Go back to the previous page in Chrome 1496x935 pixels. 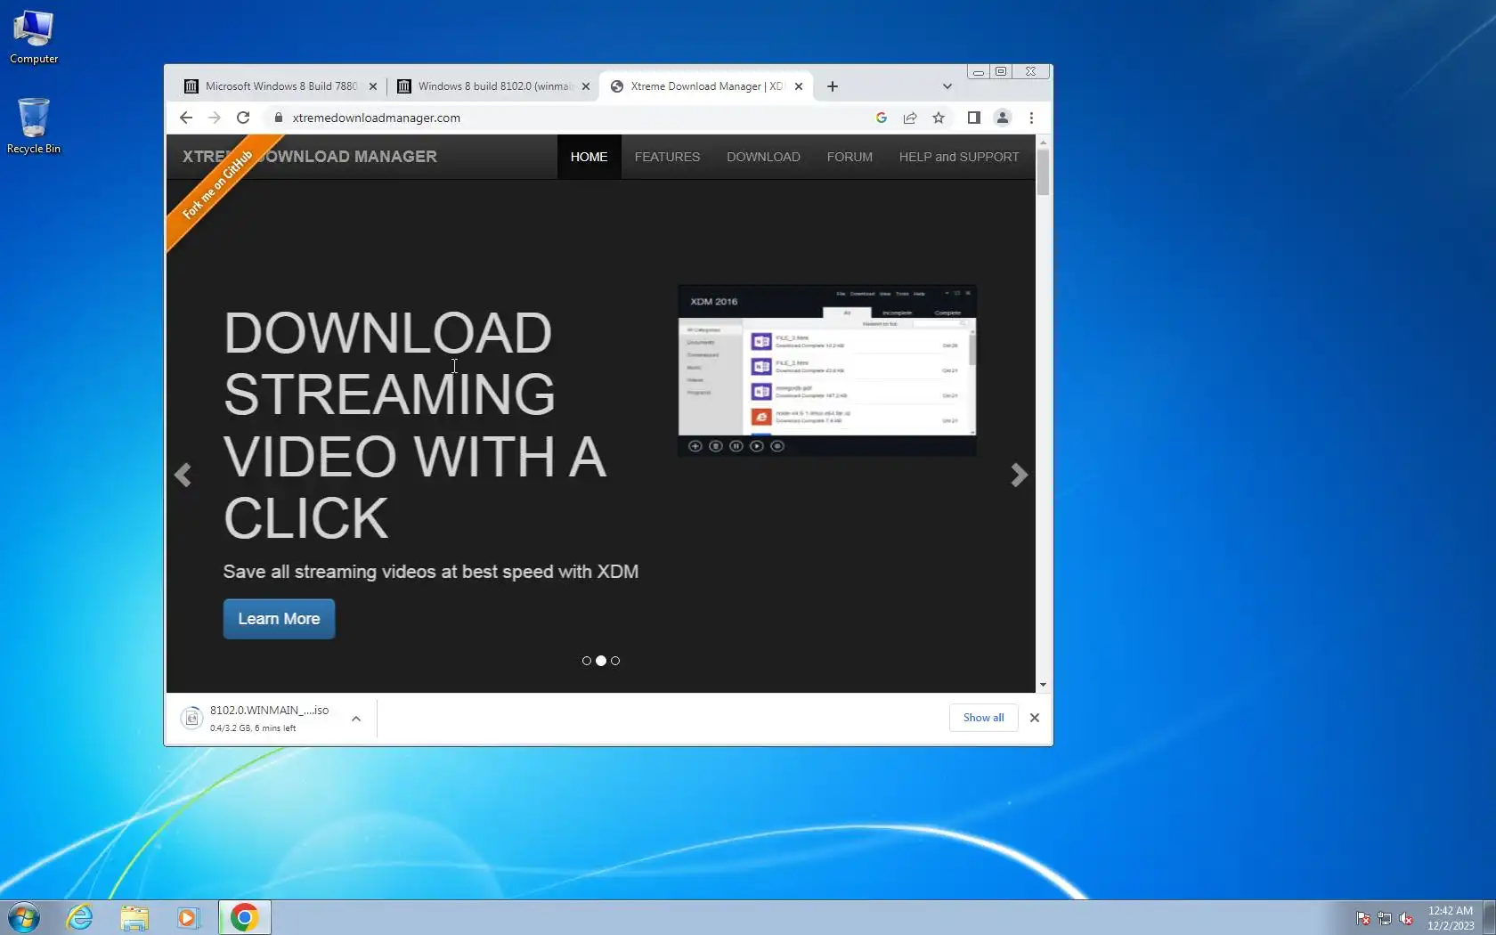[185, 118]
